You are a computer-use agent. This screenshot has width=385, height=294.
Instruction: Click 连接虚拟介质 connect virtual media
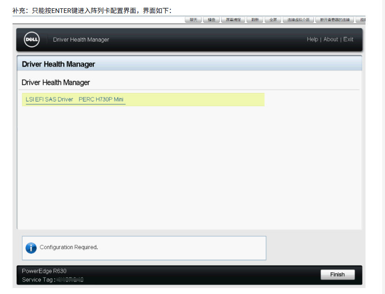[x=298, y=20]
